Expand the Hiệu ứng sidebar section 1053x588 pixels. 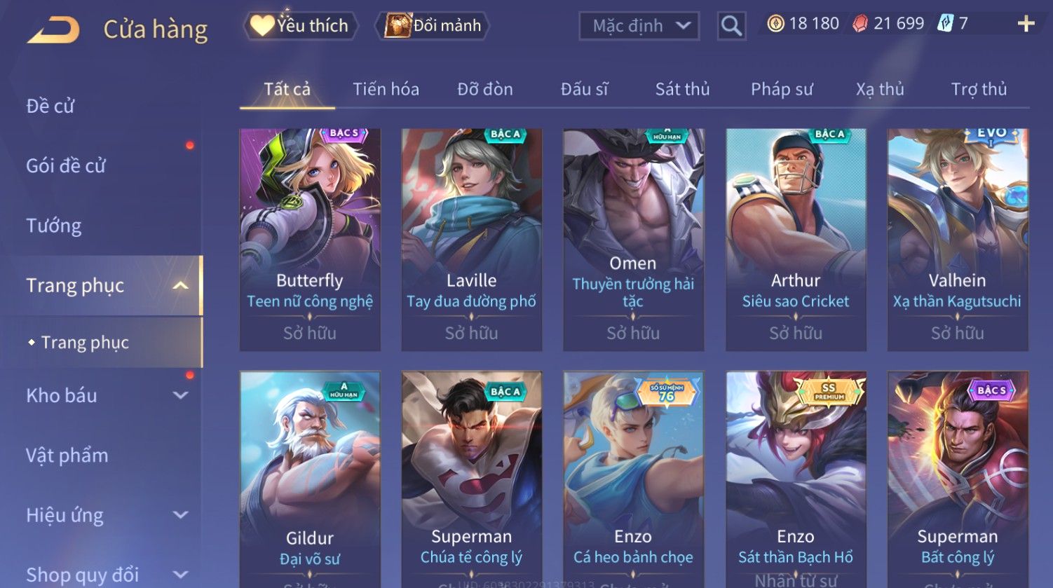click(180, 515)
